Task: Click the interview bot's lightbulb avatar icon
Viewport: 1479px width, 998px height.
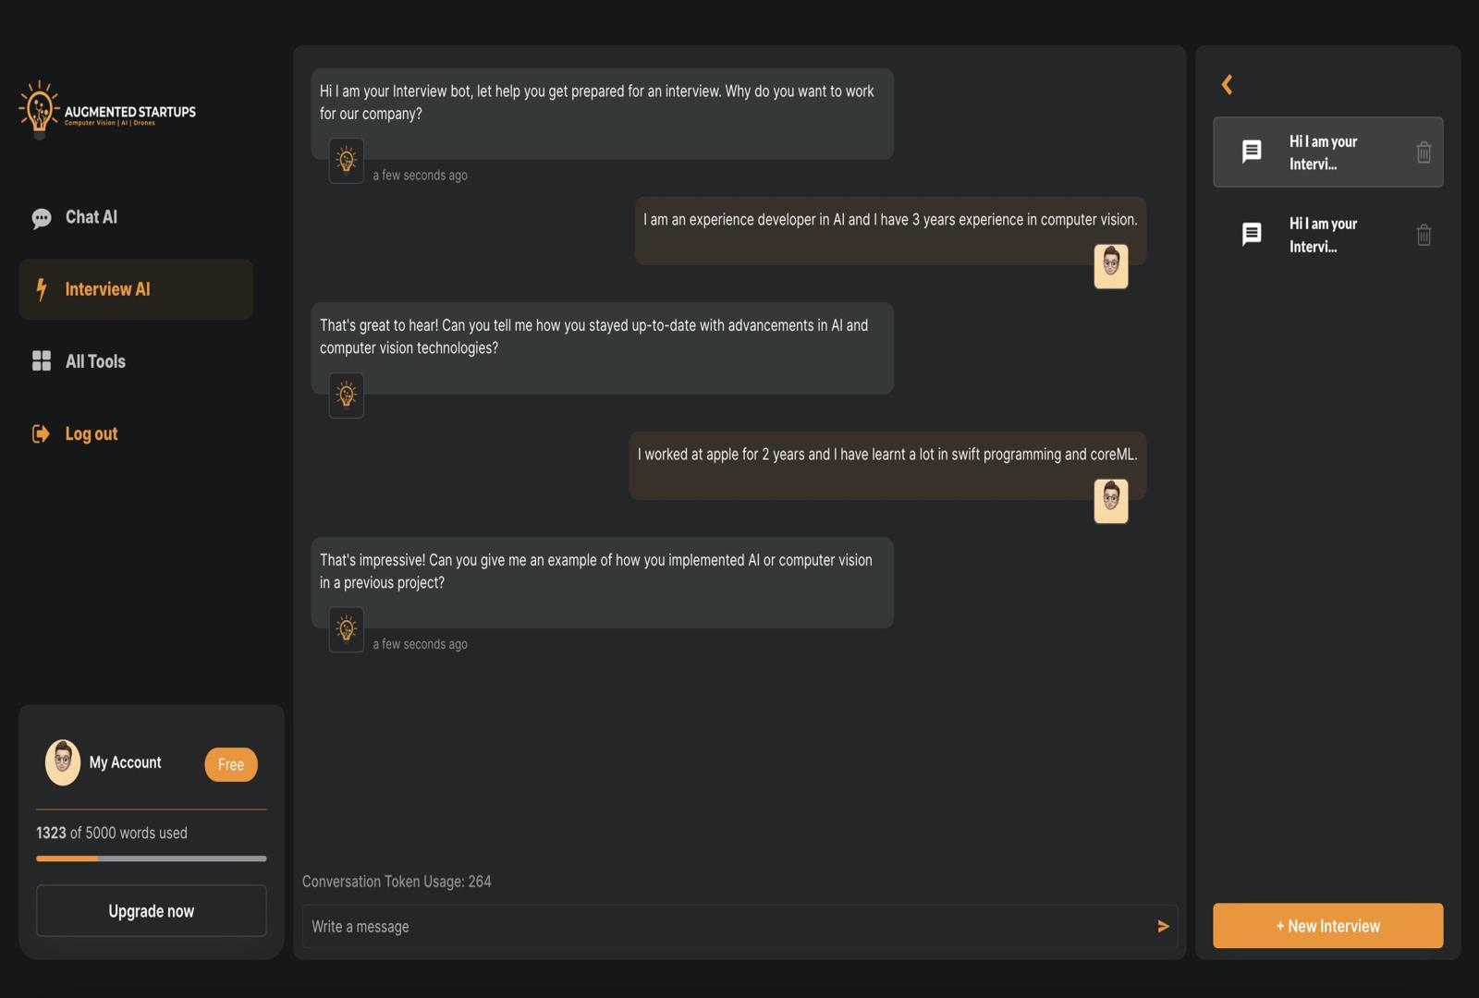Action: point(346,160)
